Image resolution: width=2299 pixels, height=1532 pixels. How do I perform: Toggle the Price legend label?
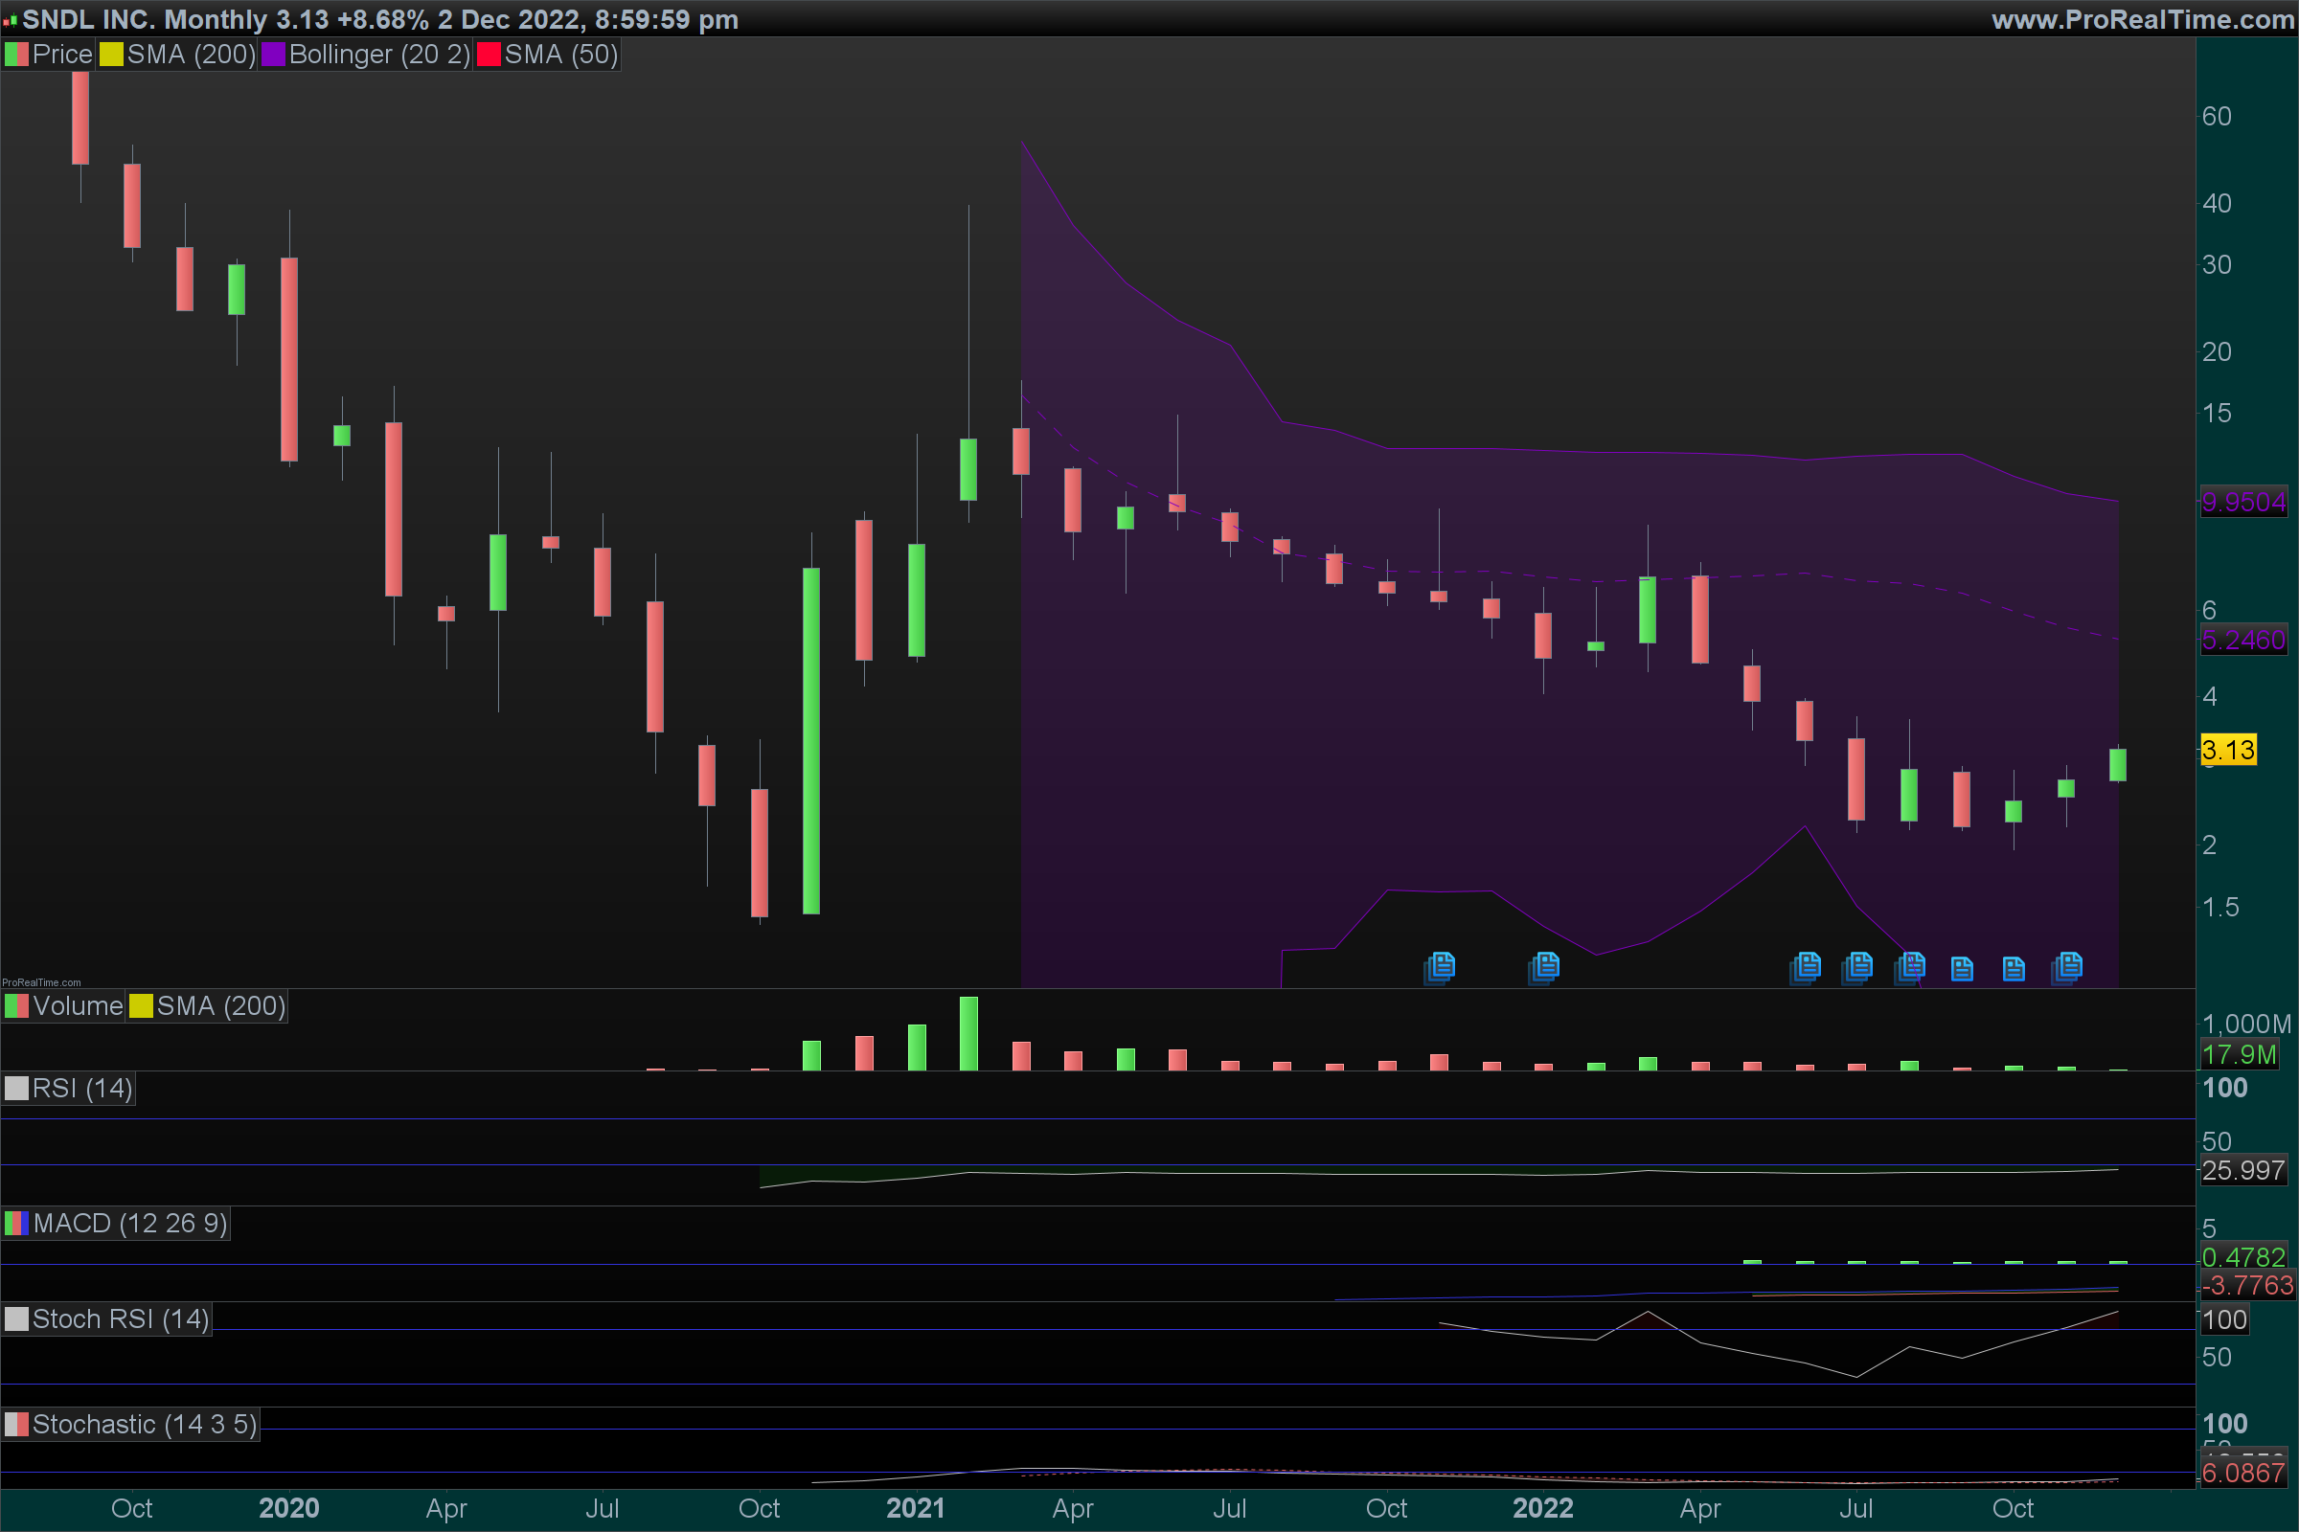[61, 55]
